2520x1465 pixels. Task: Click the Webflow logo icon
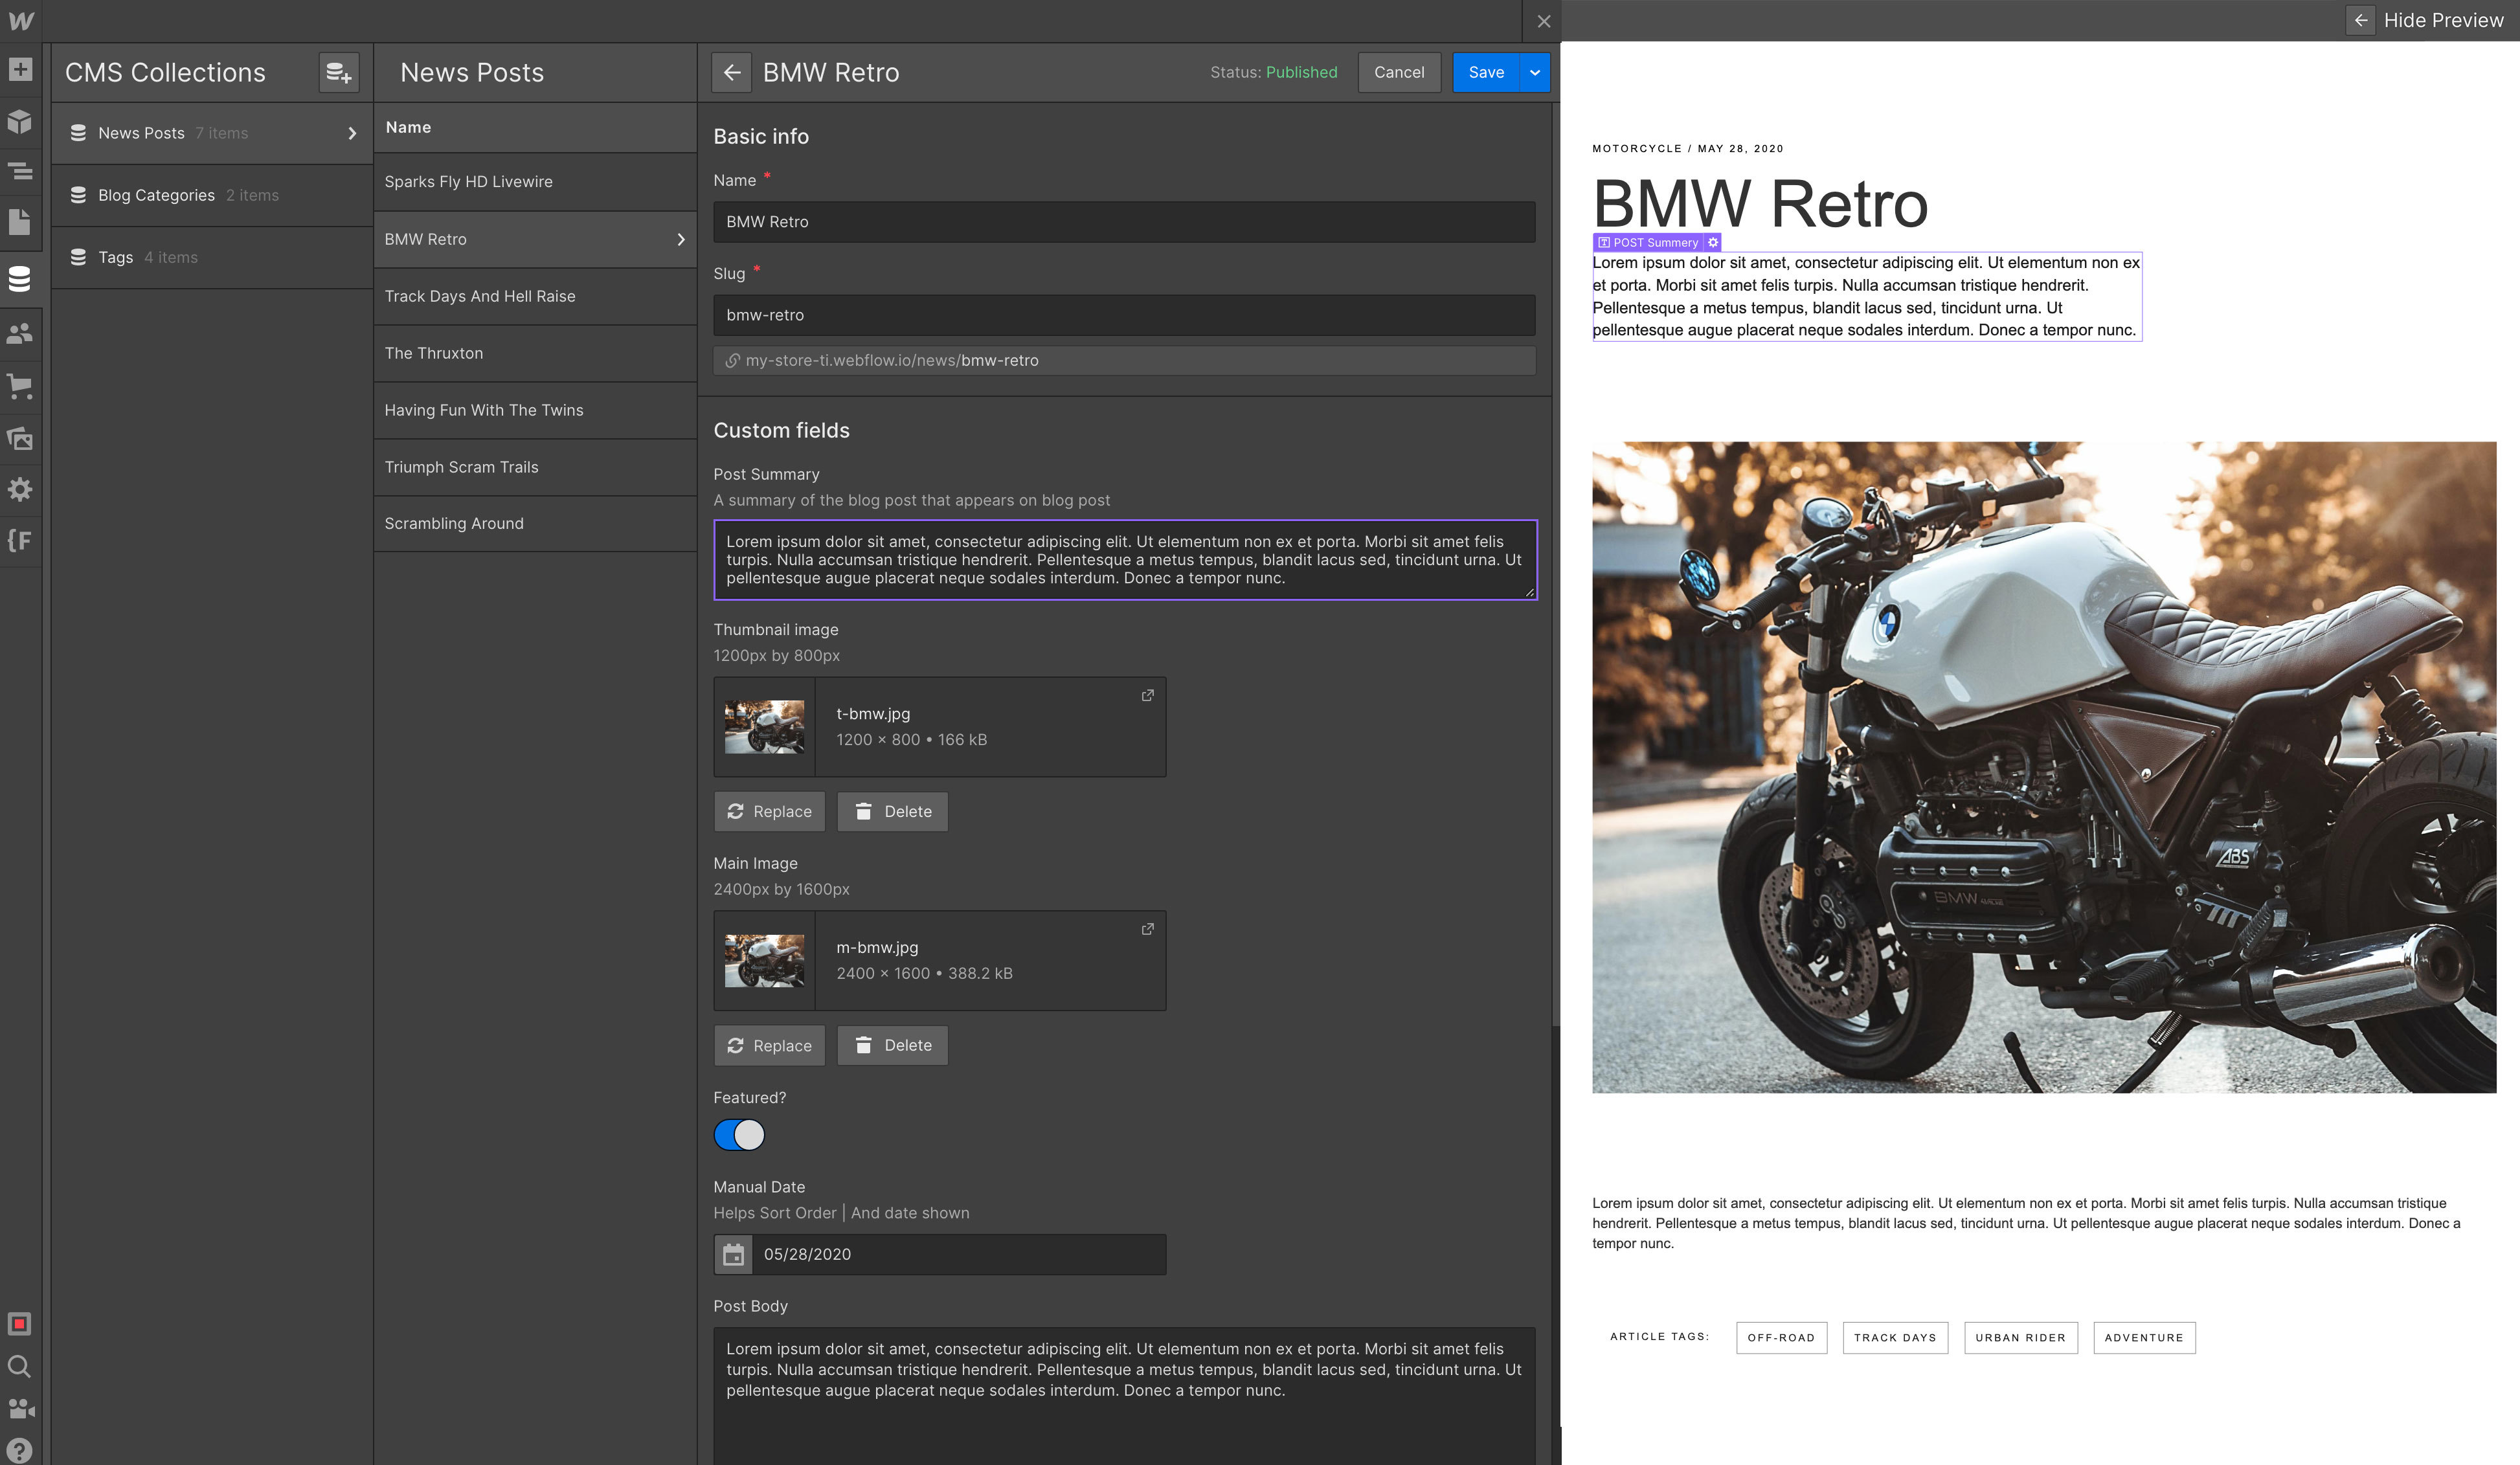point(20,20)
